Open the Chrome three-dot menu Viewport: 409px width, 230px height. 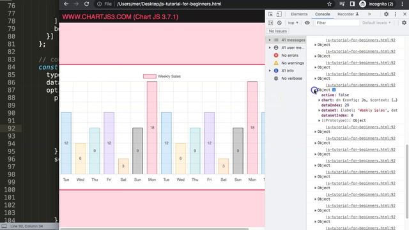(403, 4)
